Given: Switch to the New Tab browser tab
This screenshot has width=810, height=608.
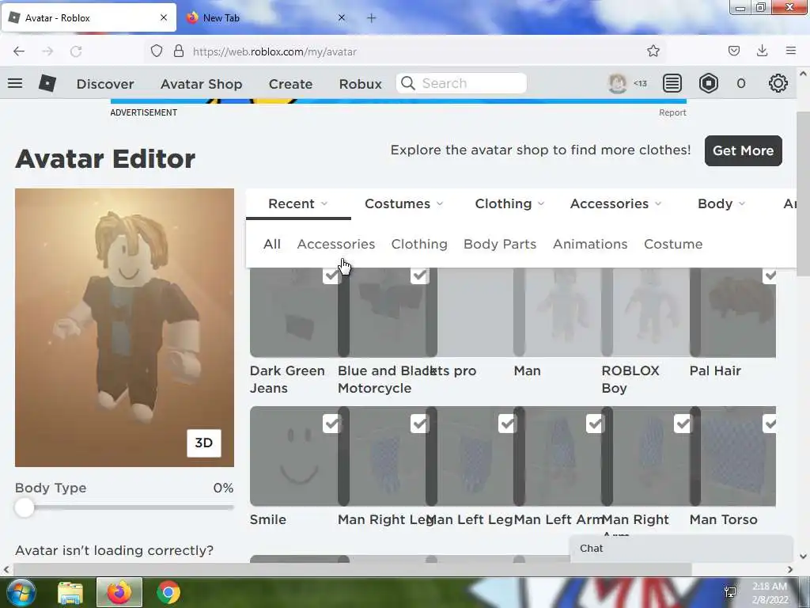Looking at the screenshot, I should pos(266,17).
